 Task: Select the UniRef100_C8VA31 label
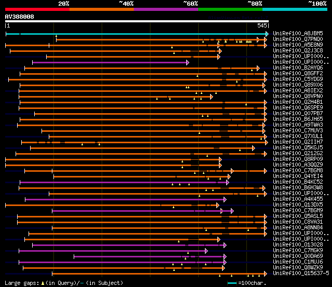point(298,222)
